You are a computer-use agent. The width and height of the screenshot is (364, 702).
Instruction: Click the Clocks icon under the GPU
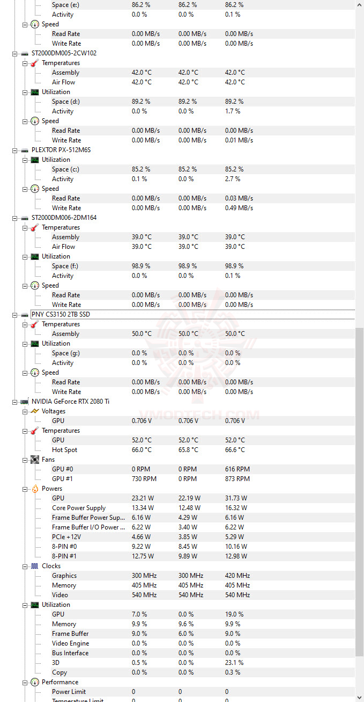click(35, 566)
